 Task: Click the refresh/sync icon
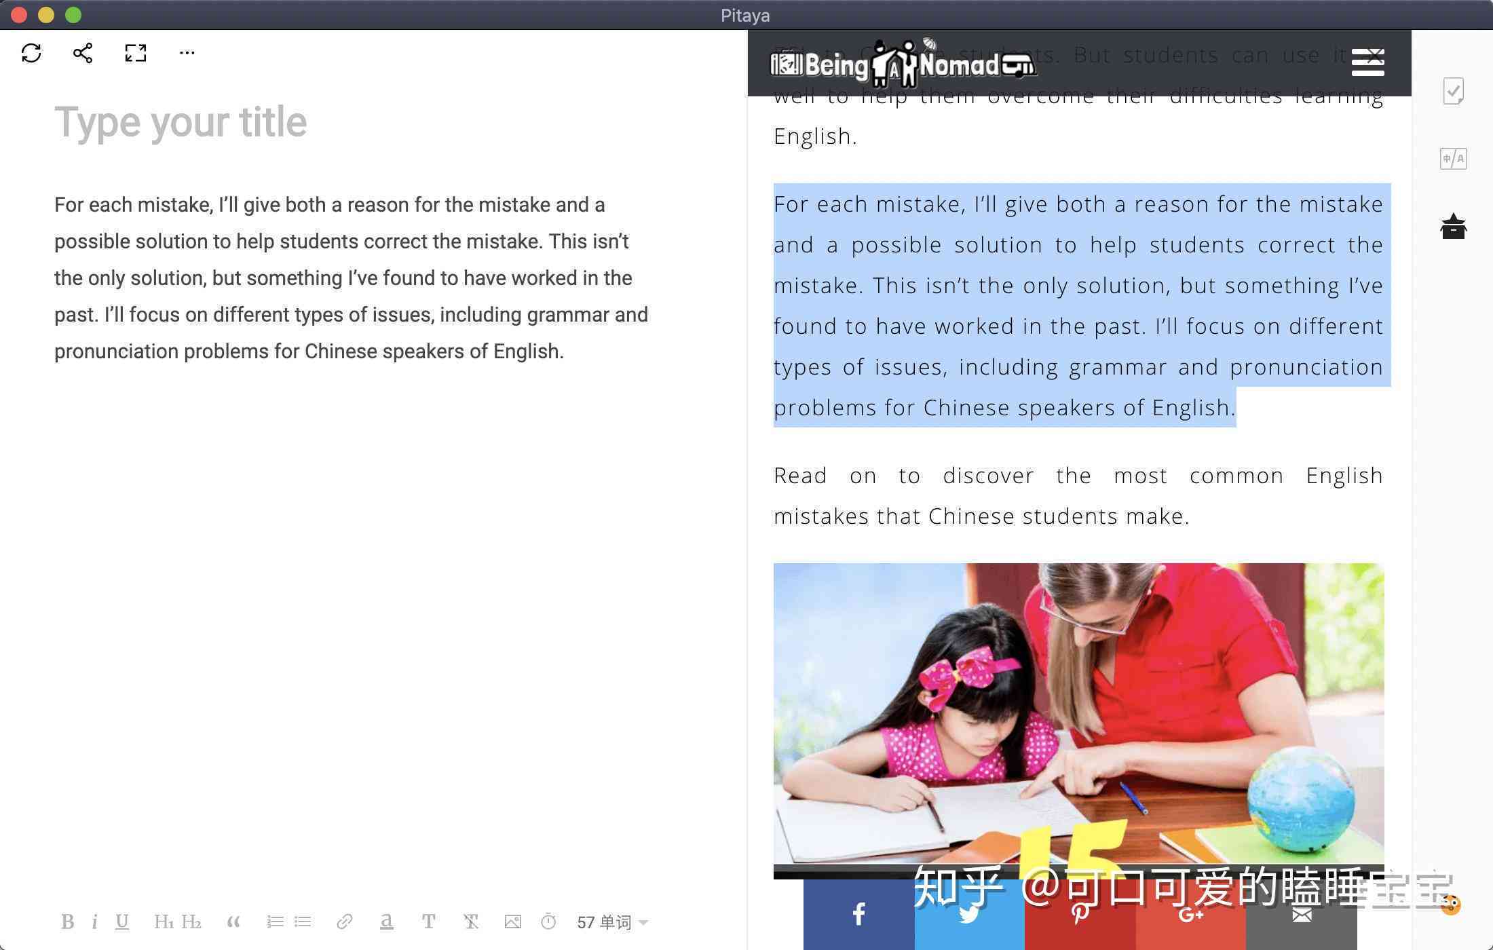[x=31, y=51]
